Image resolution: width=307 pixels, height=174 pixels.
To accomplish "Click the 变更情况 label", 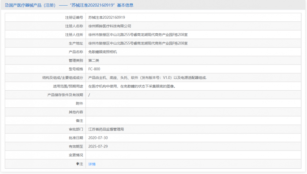I will (76, 155).
